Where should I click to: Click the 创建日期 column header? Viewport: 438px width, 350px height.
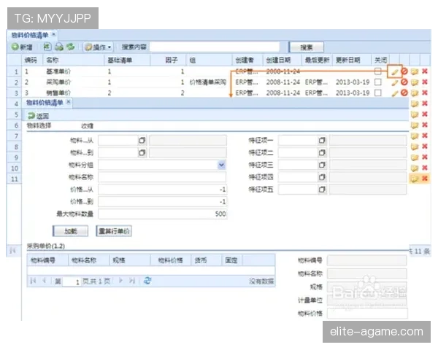282,60
